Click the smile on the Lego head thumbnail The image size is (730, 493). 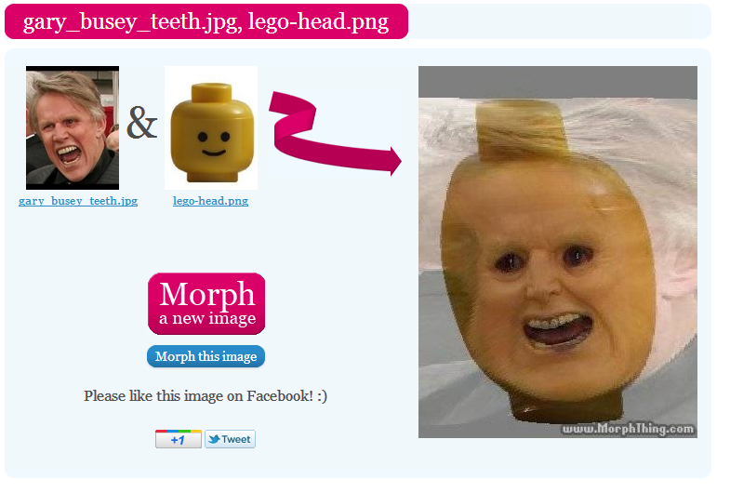(x=214, y=153)
